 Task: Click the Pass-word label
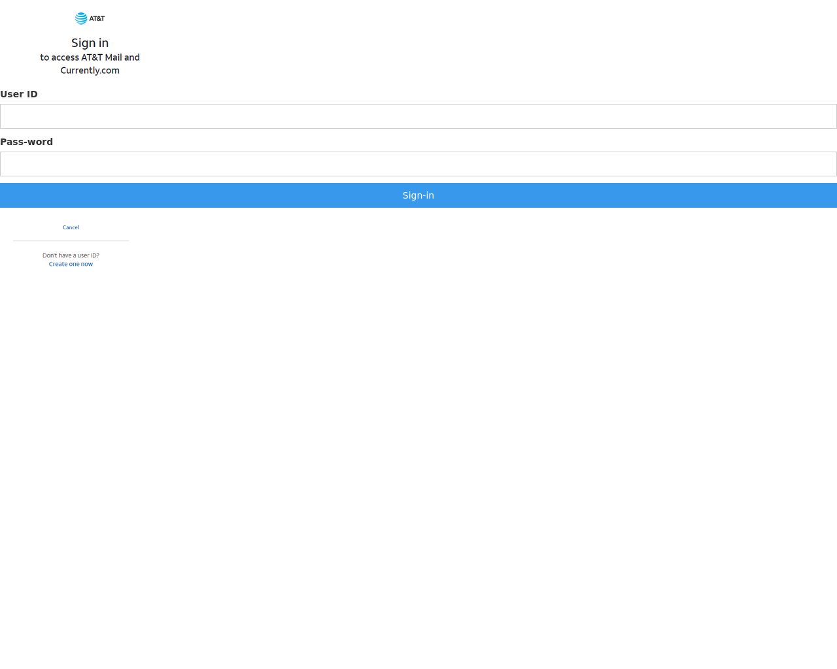(26, 142)
